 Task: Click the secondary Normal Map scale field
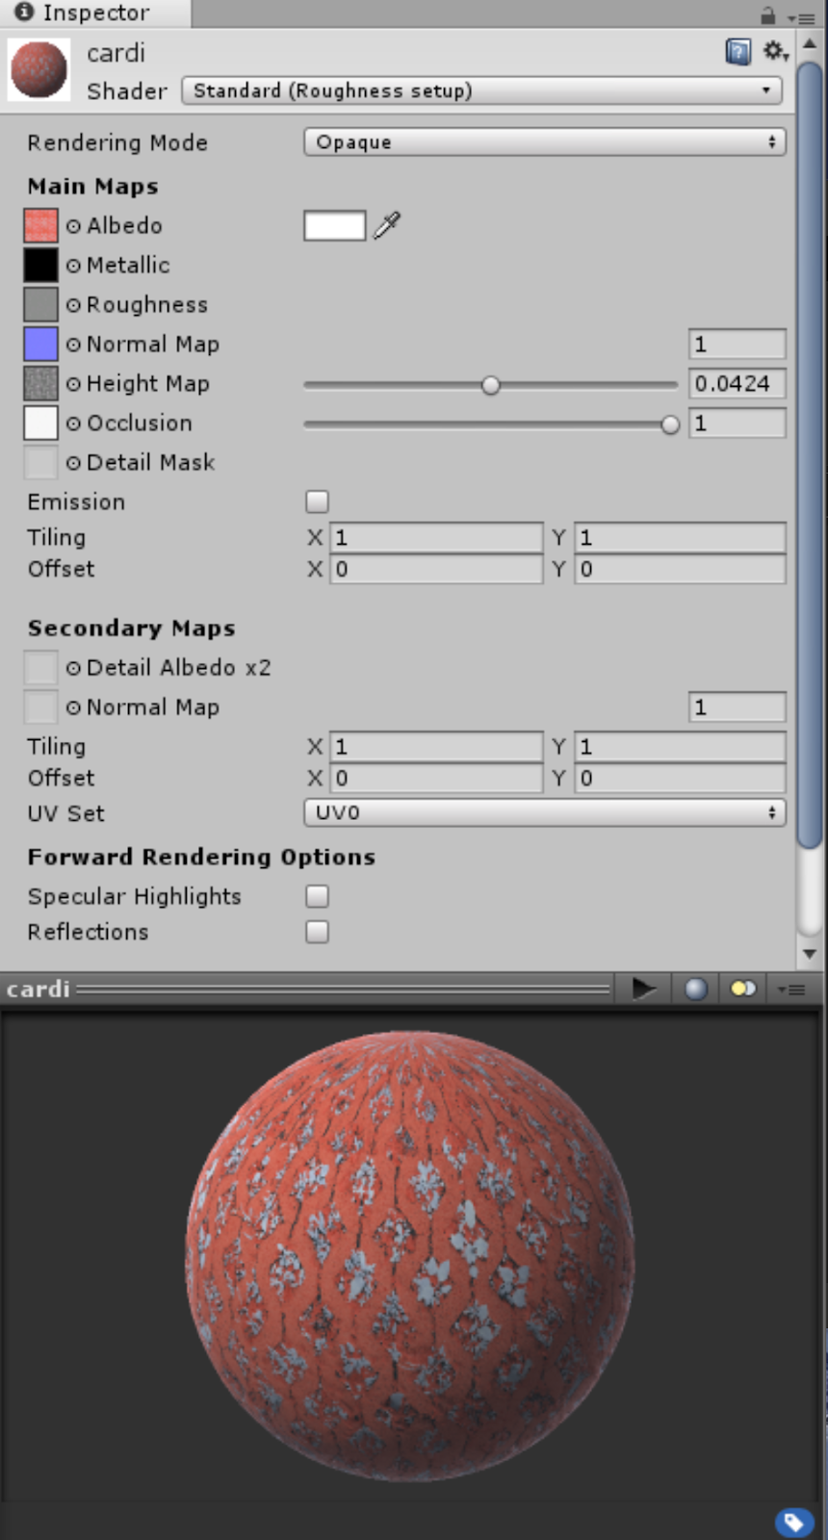point(737,706)
